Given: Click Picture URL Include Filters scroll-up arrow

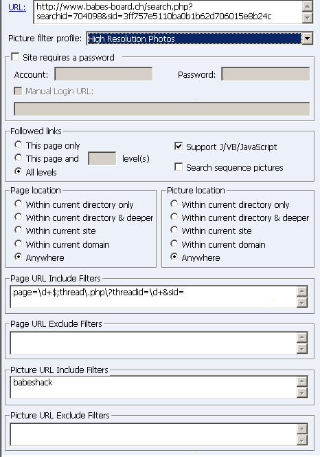Looking at the screenshot, I should coord(302,381).
